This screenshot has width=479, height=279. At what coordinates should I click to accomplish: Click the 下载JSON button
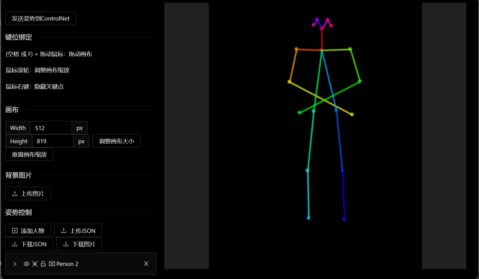(29, 244)
